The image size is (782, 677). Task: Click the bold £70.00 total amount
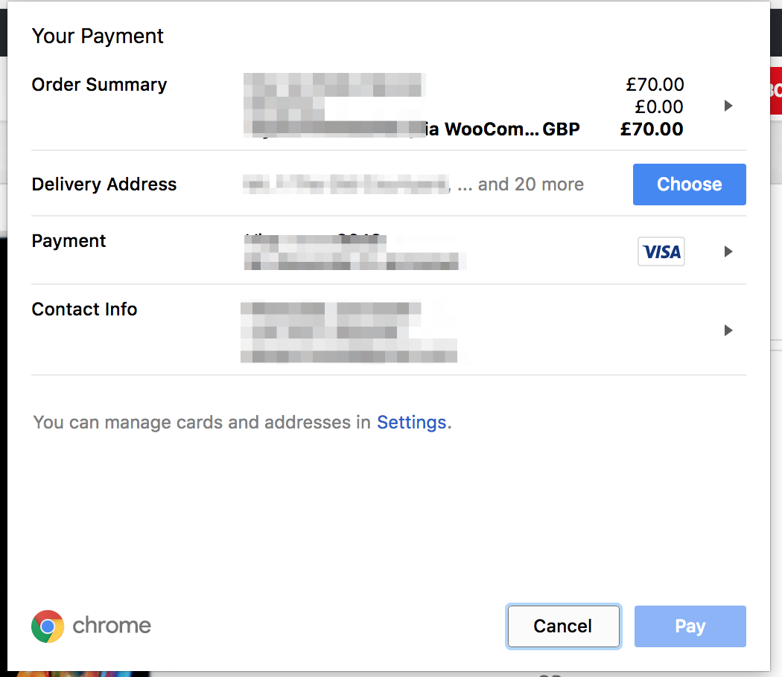(x=652, y=129)
